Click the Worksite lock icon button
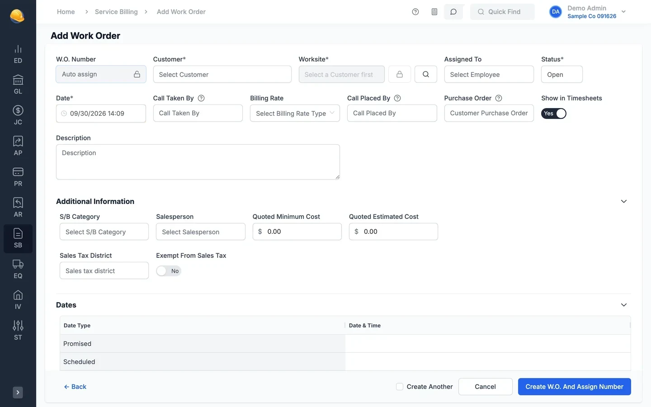This screenshot has width=651, height=407. pos(400,74)
